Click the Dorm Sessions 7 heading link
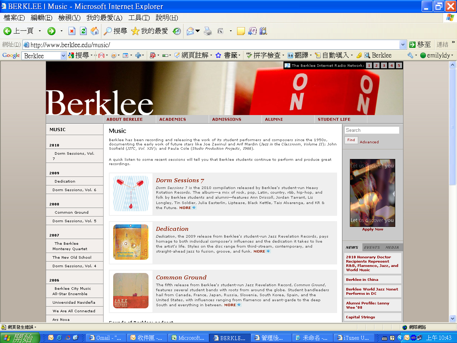457x343 pixels. [180, 180]
